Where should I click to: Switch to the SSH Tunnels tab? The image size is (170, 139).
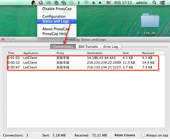pyautogui.click(x=88, y=46)
